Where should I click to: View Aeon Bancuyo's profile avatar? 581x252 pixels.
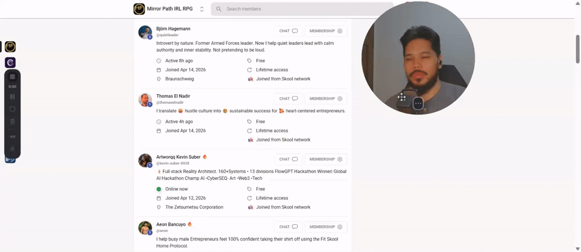[145, 228]
